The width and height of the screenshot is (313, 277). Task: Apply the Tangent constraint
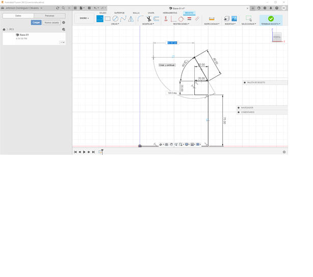181,19
